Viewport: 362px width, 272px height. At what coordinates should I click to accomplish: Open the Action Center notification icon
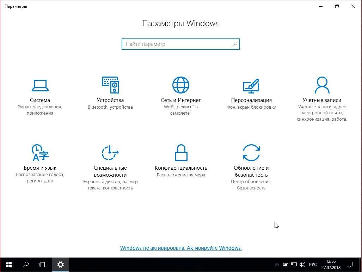pos(350,265)
